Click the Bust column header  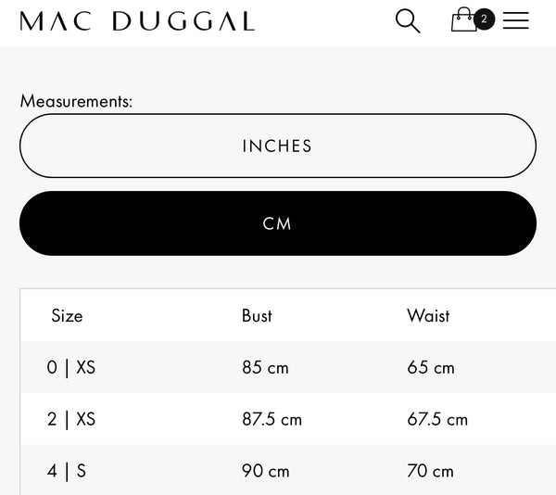(x=257, y=315)
